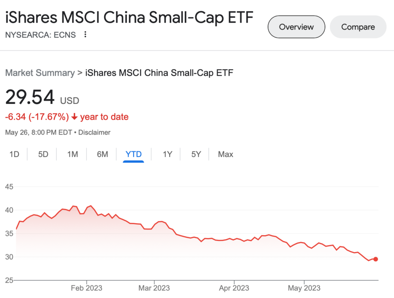Open the three-dot more options menu
Image resolution: width=394 pixels, height=298 pixels.
pos(85,34)
